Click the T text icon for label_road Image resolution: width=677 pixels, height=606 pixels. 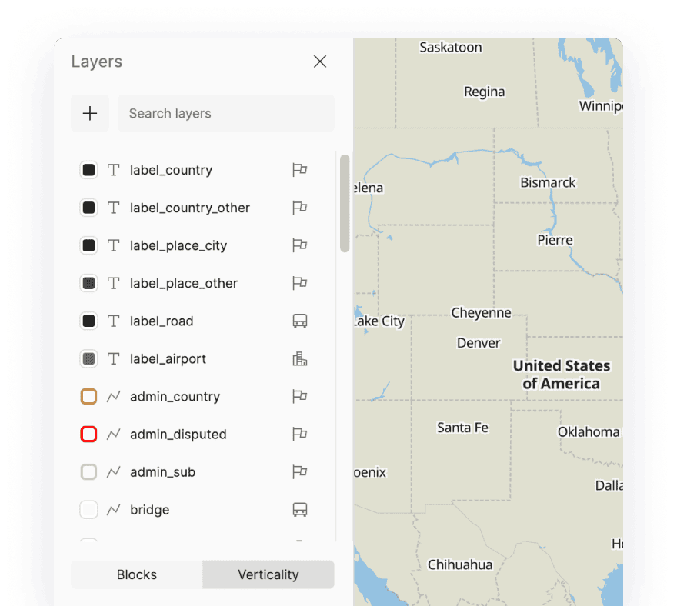coord(113,321)
